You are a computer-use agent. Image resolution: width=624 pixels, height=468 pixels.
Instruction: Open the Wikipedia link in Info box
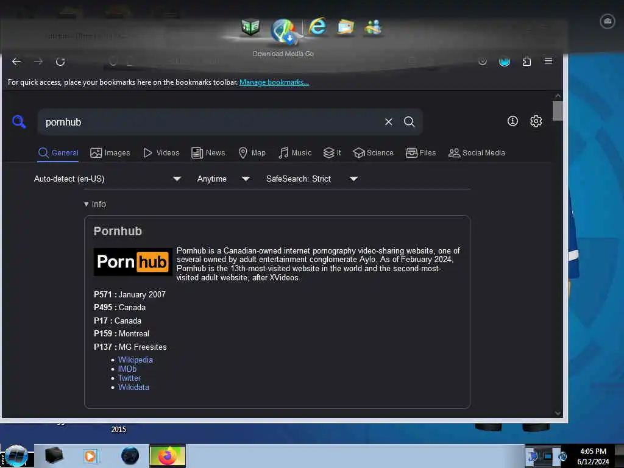pyautogui.click(x=135, y=360)
